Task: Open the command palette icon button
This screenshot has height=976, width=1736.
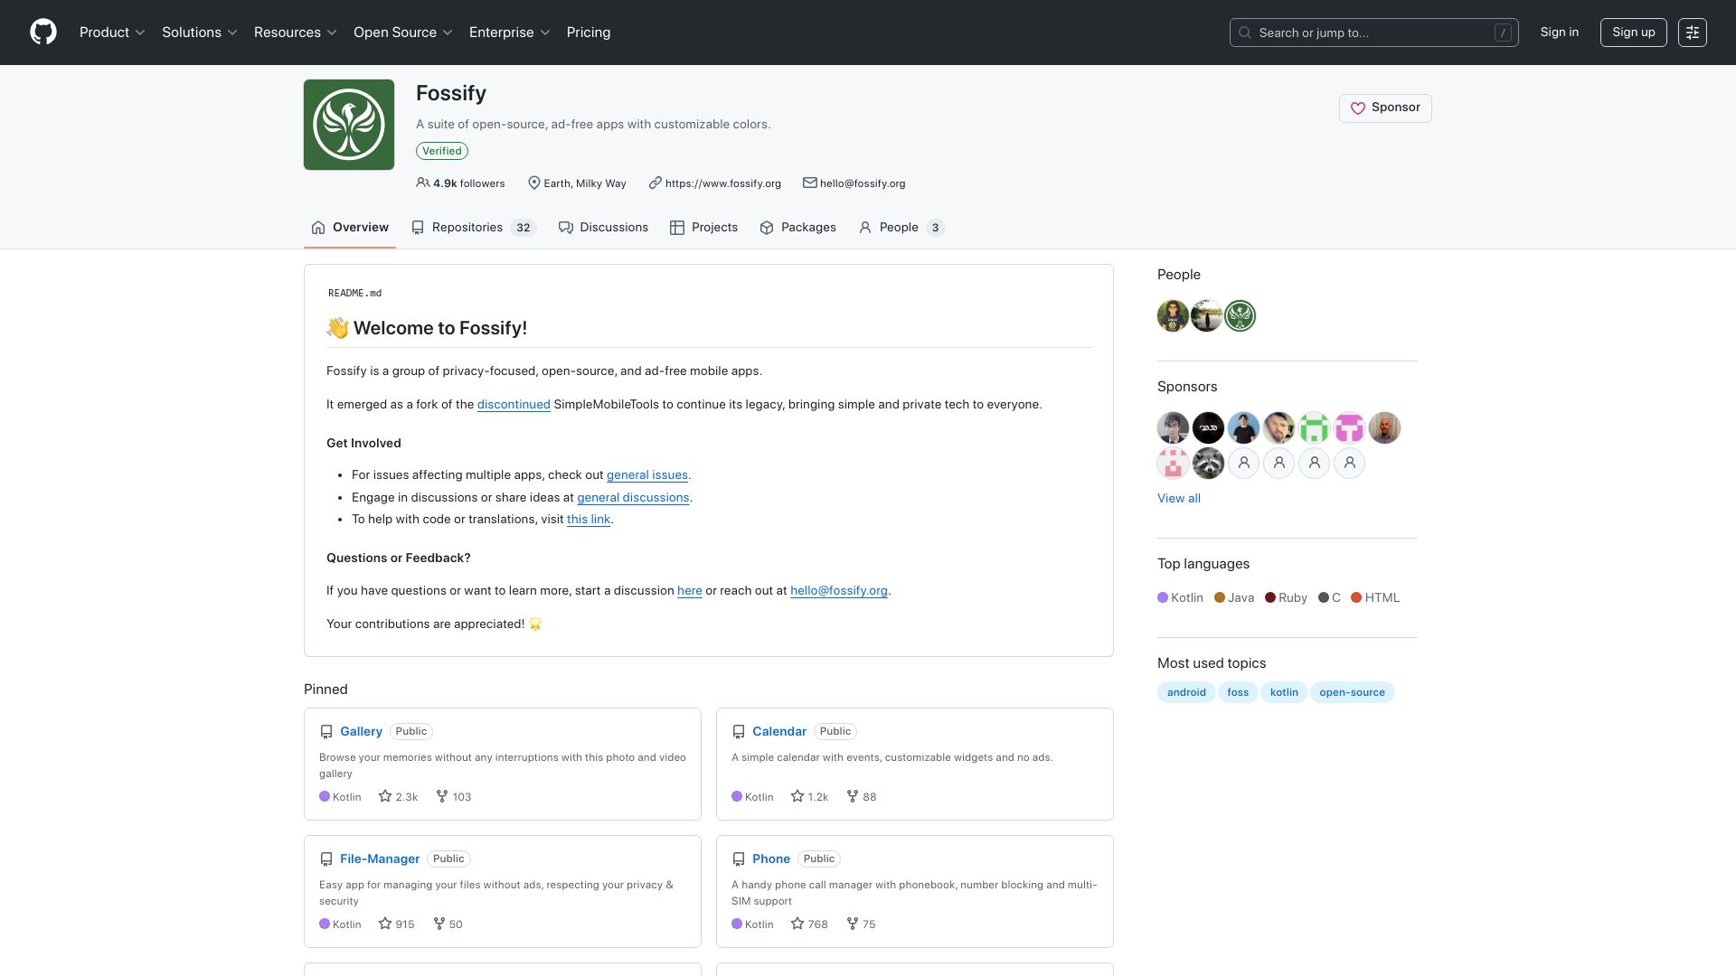Action: 1692,33
